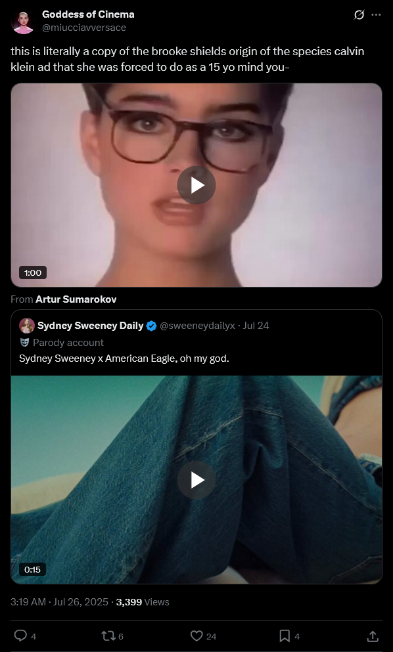Image resolution: width=393 pixels, height=652 pixels.
Task: Click the Goddess of Cinema display name
Action: coord(88,14)
